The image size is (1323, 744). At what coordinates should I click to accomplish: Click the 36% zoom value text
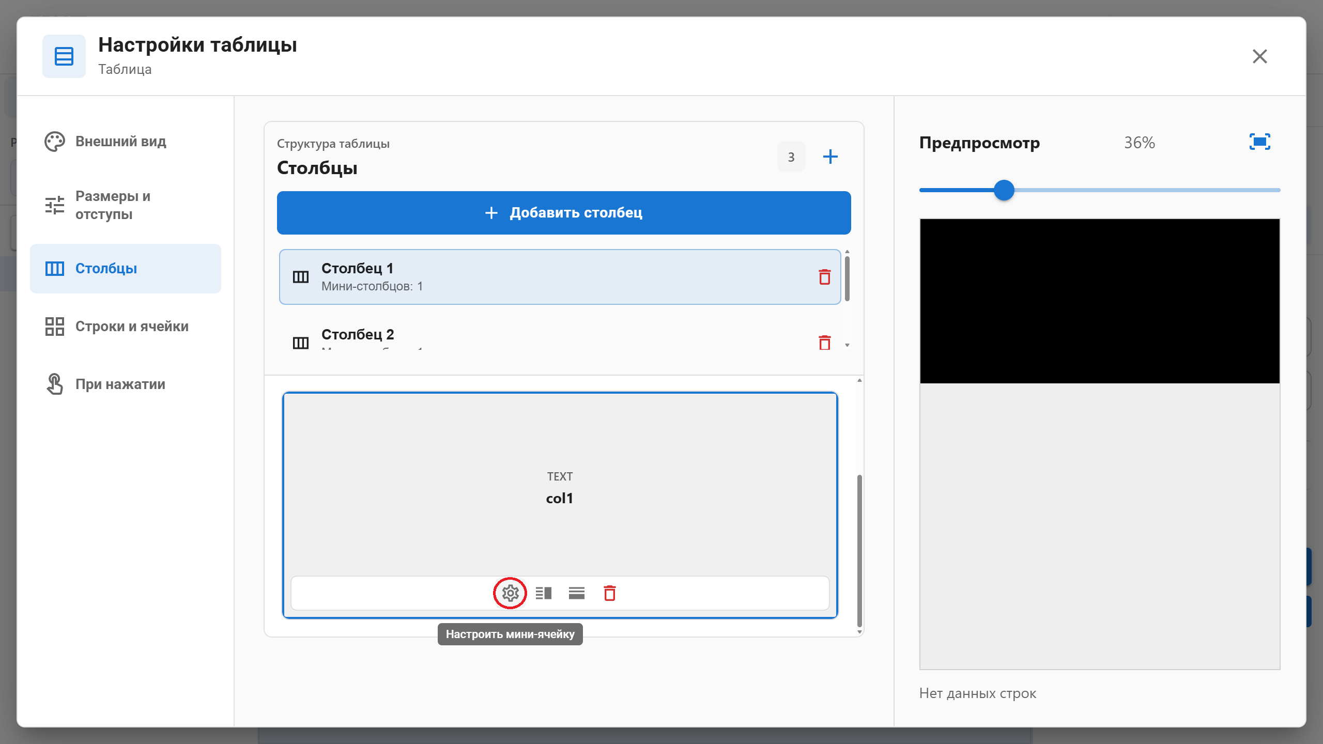pyautogui.click(x=1140, y=143)
